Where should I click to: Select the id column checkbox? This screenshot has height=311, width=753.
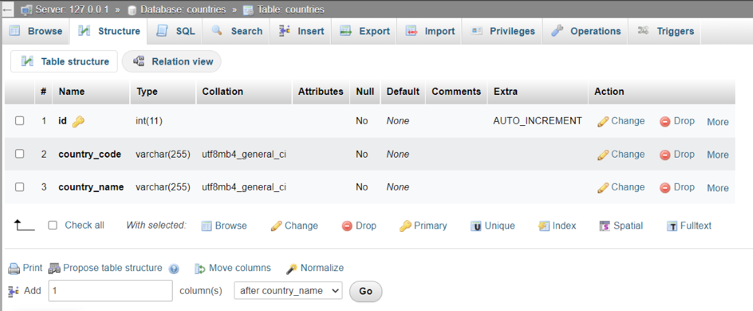click(x=20, y=120)
